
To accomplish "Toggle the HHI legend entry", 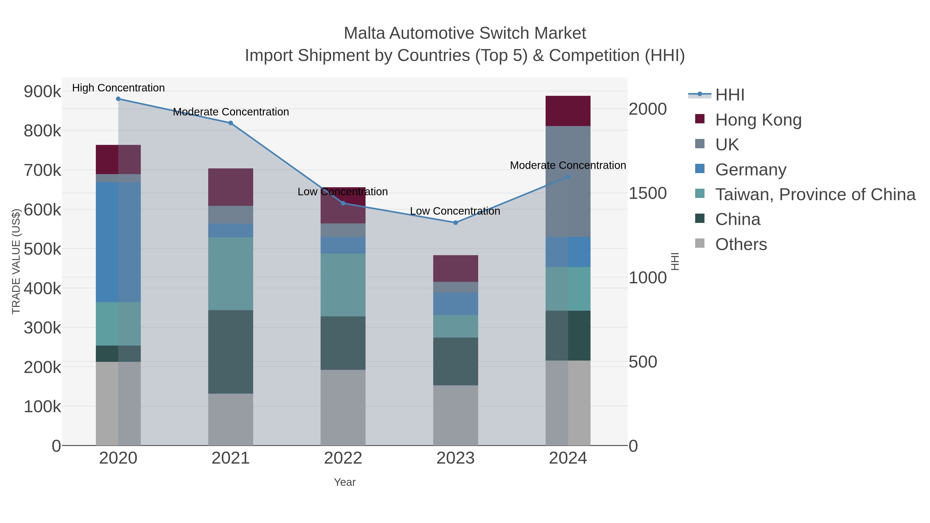I will (x=717, y=95).
